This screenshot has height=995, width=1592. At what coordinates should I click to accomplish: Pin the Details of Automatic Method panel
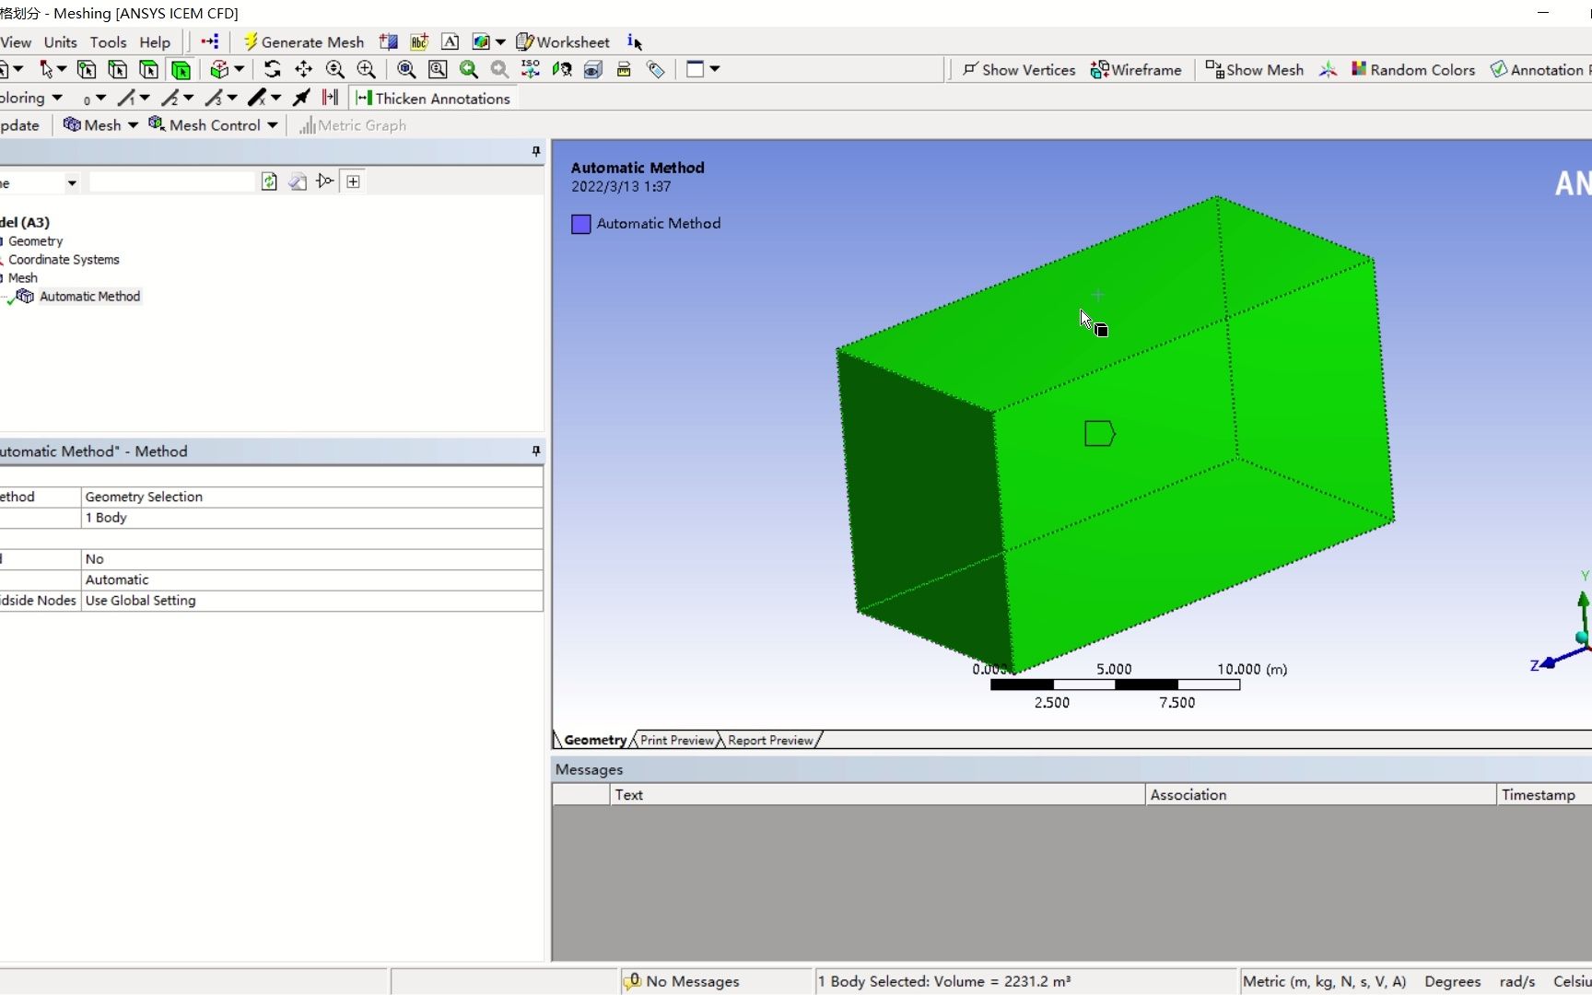[536, 451]
